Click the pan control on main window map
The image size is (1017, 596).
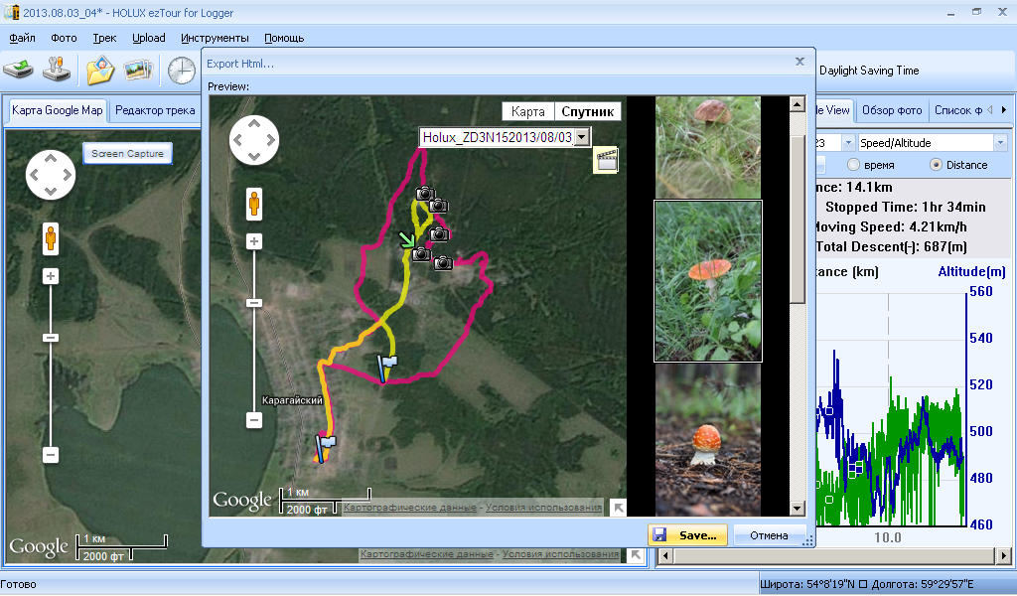[x=51, y=175]
